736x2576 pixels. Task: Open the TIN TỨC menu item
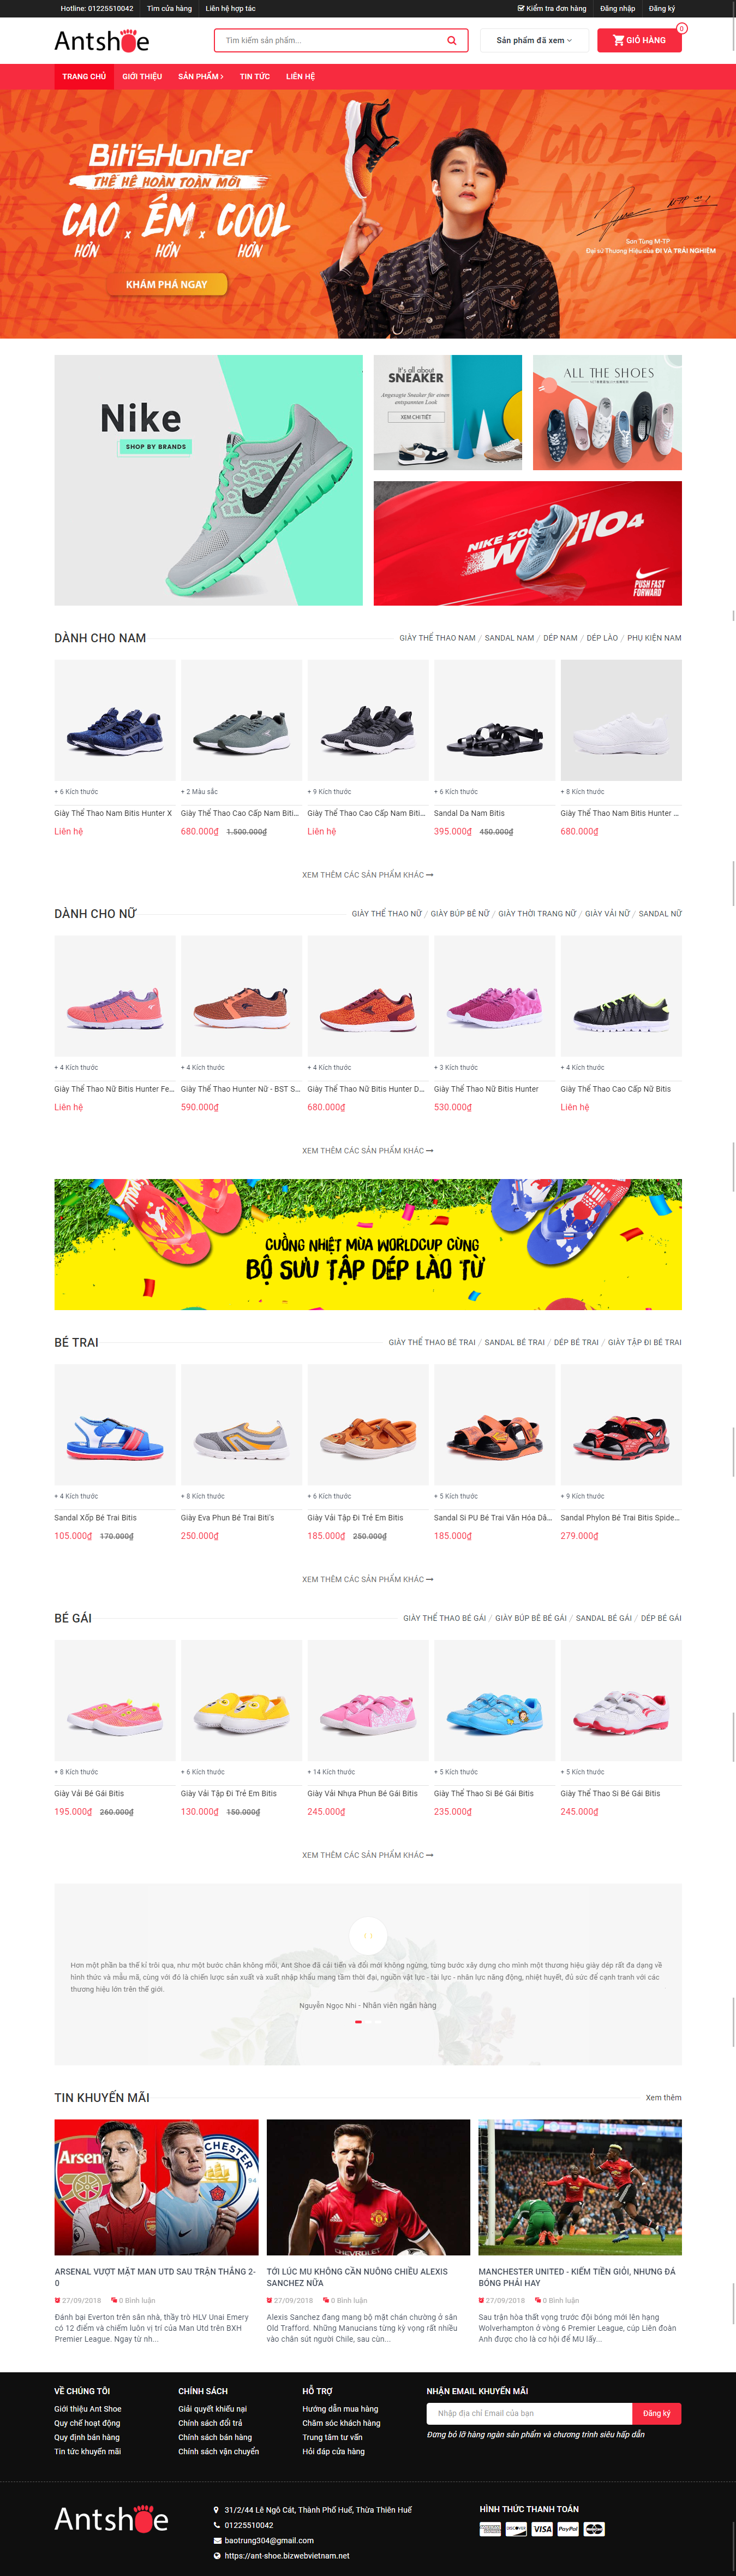(x=255, y=77)
